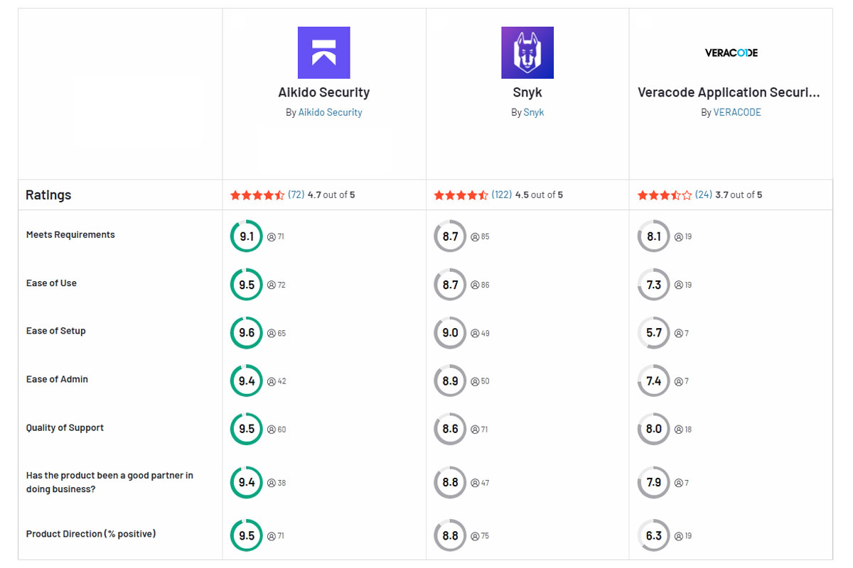Click Snyk product title
The width and height of the screenshot is (853, 568).
coord(527,92)
